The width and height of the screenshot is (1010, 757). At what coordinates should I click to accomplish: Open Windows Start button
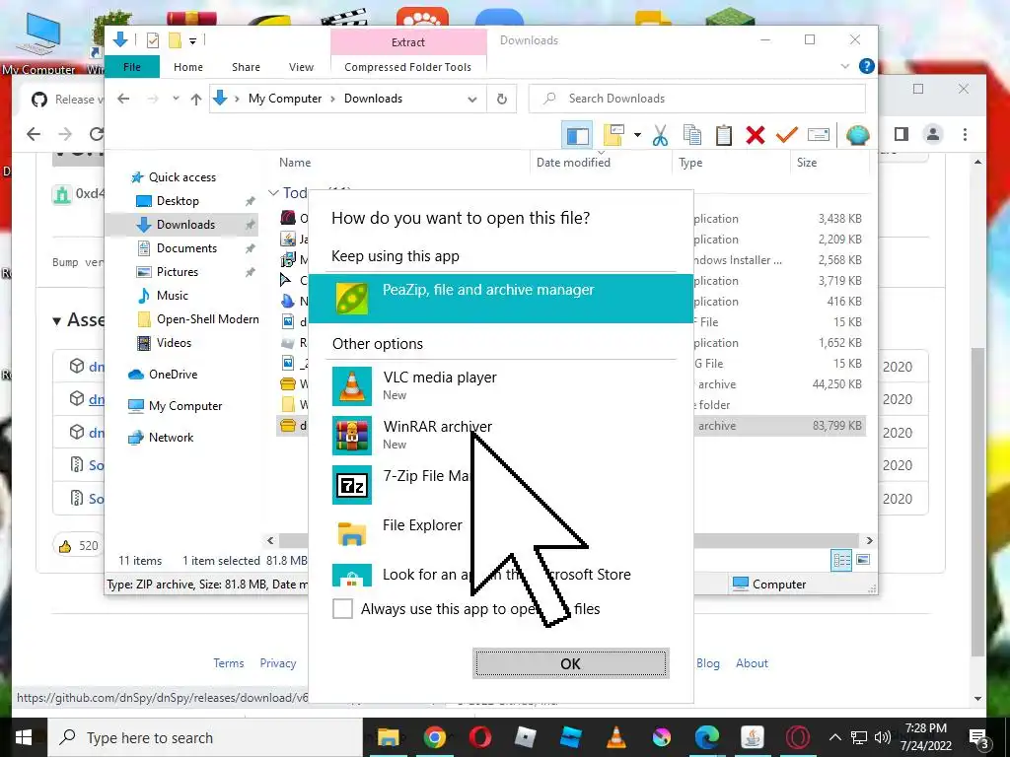(x=24, y=737)
